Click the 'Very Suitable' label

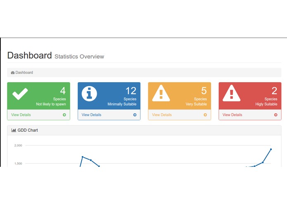196,104
